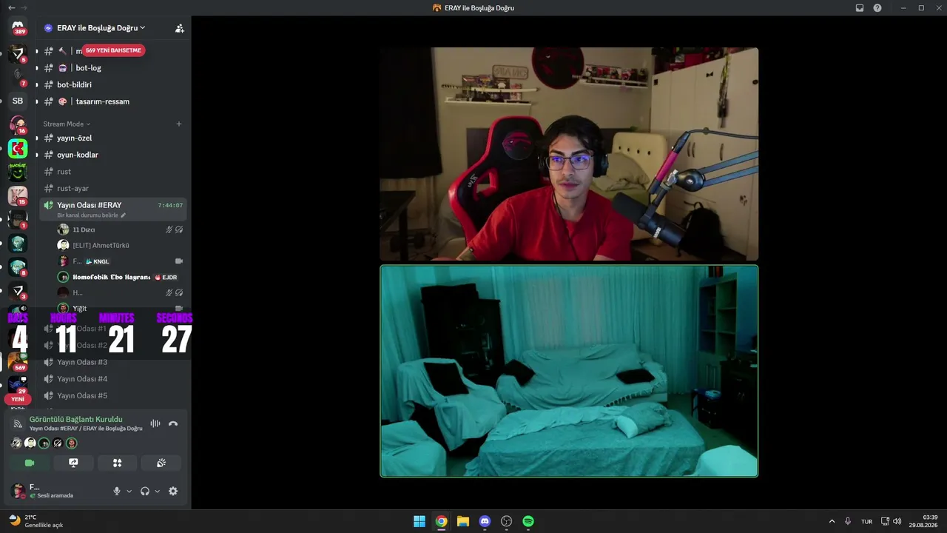Open the bot-bildiri channel
This screenshot has width=947, height=533.
pos(112,84)
